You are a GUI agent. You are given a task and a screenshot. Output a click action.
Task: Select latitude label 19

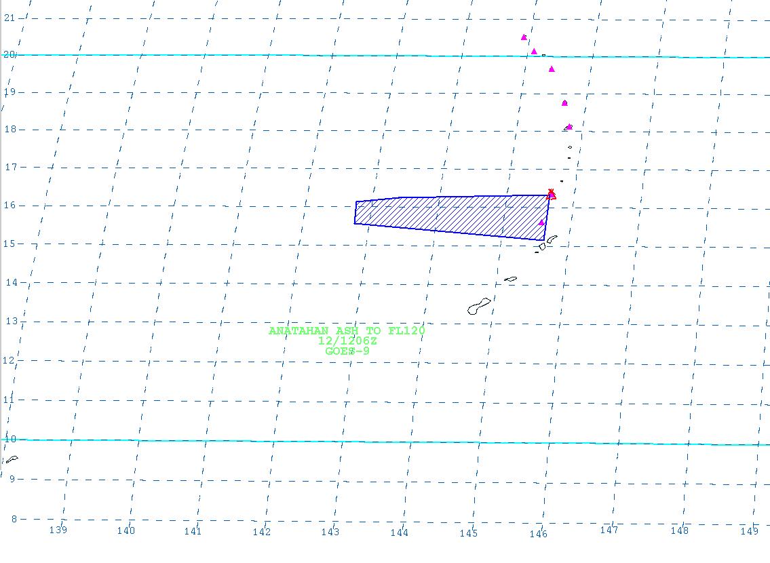pyautogui.click(x=9, y=92)
